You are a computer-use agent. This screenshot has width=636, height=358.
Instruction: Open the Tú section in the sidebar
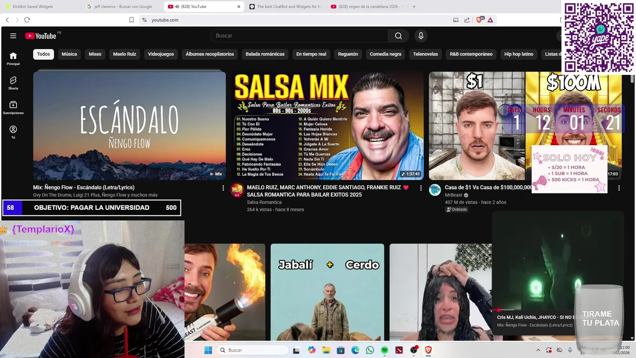(13, 132)
